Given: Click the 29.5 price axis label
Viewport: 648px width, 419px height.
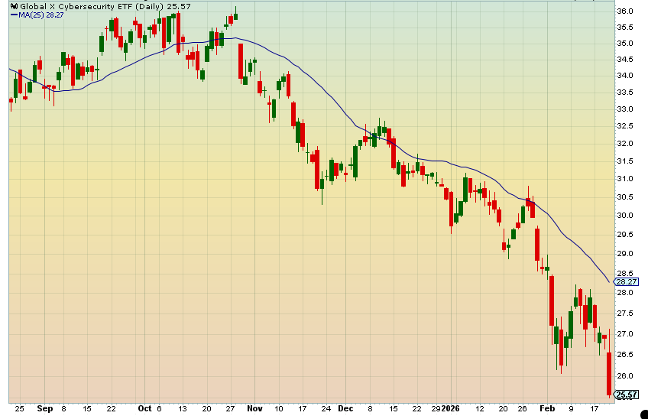Looking at the screenshot, I should pyautogui.click(x=625, y=235).
